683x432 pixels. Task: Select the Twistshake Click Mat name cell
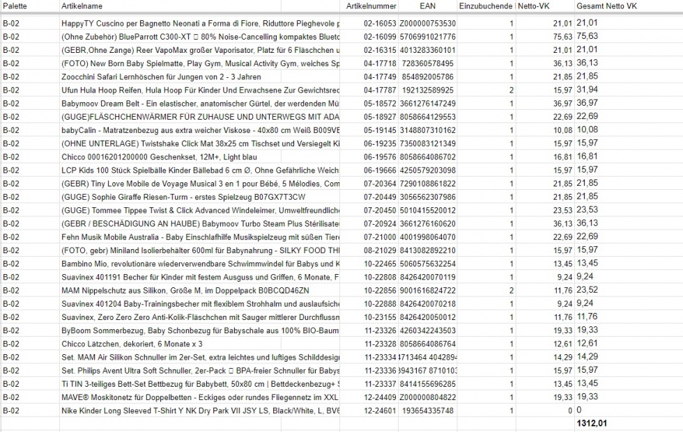(x=201, y=144)
